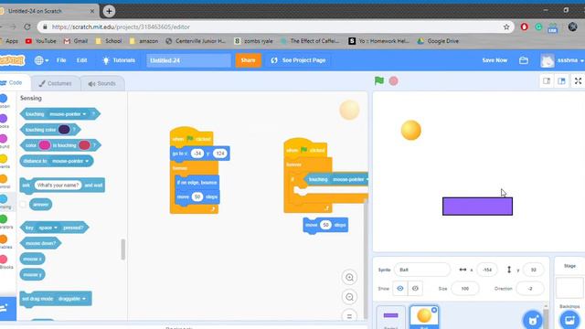The width and height of the screenshot is (585, 329).
Task: Open the space key dropdown
Action: [x=48, y=228]
